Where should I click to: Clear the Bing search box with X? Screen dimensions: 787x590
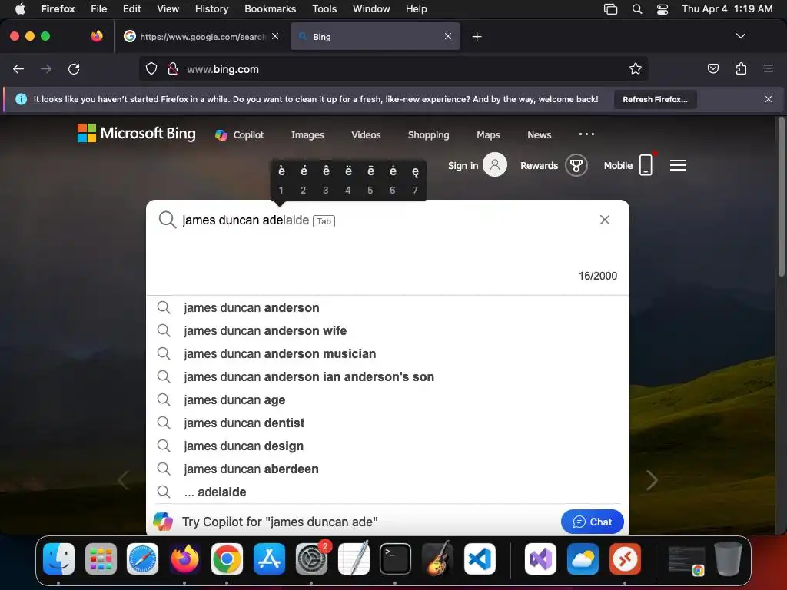[605, 220]
